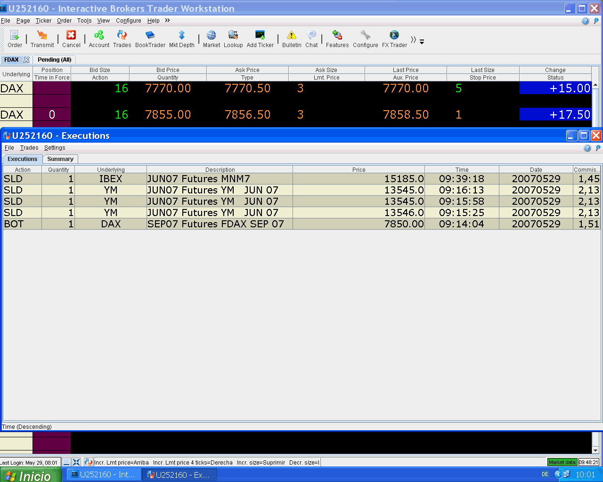Click the pin icon in the Executions window menu bar
This screenshot has height=482, width=603.
point(598,148)
